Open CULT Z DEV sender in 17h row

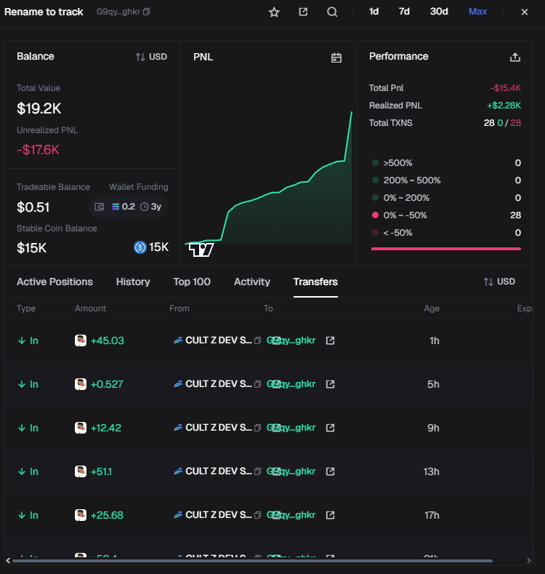point(219,515)
